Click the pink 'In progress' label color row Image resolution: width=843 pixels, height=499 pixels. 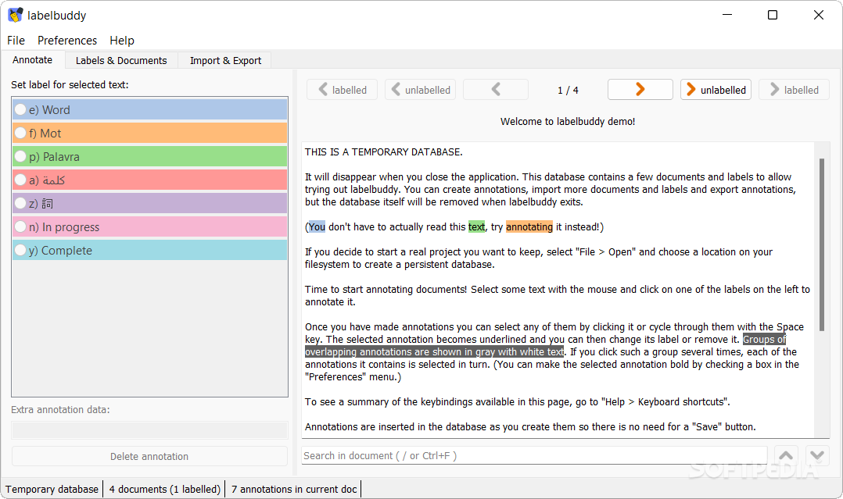pyautogui.click(x=150, y=226)
